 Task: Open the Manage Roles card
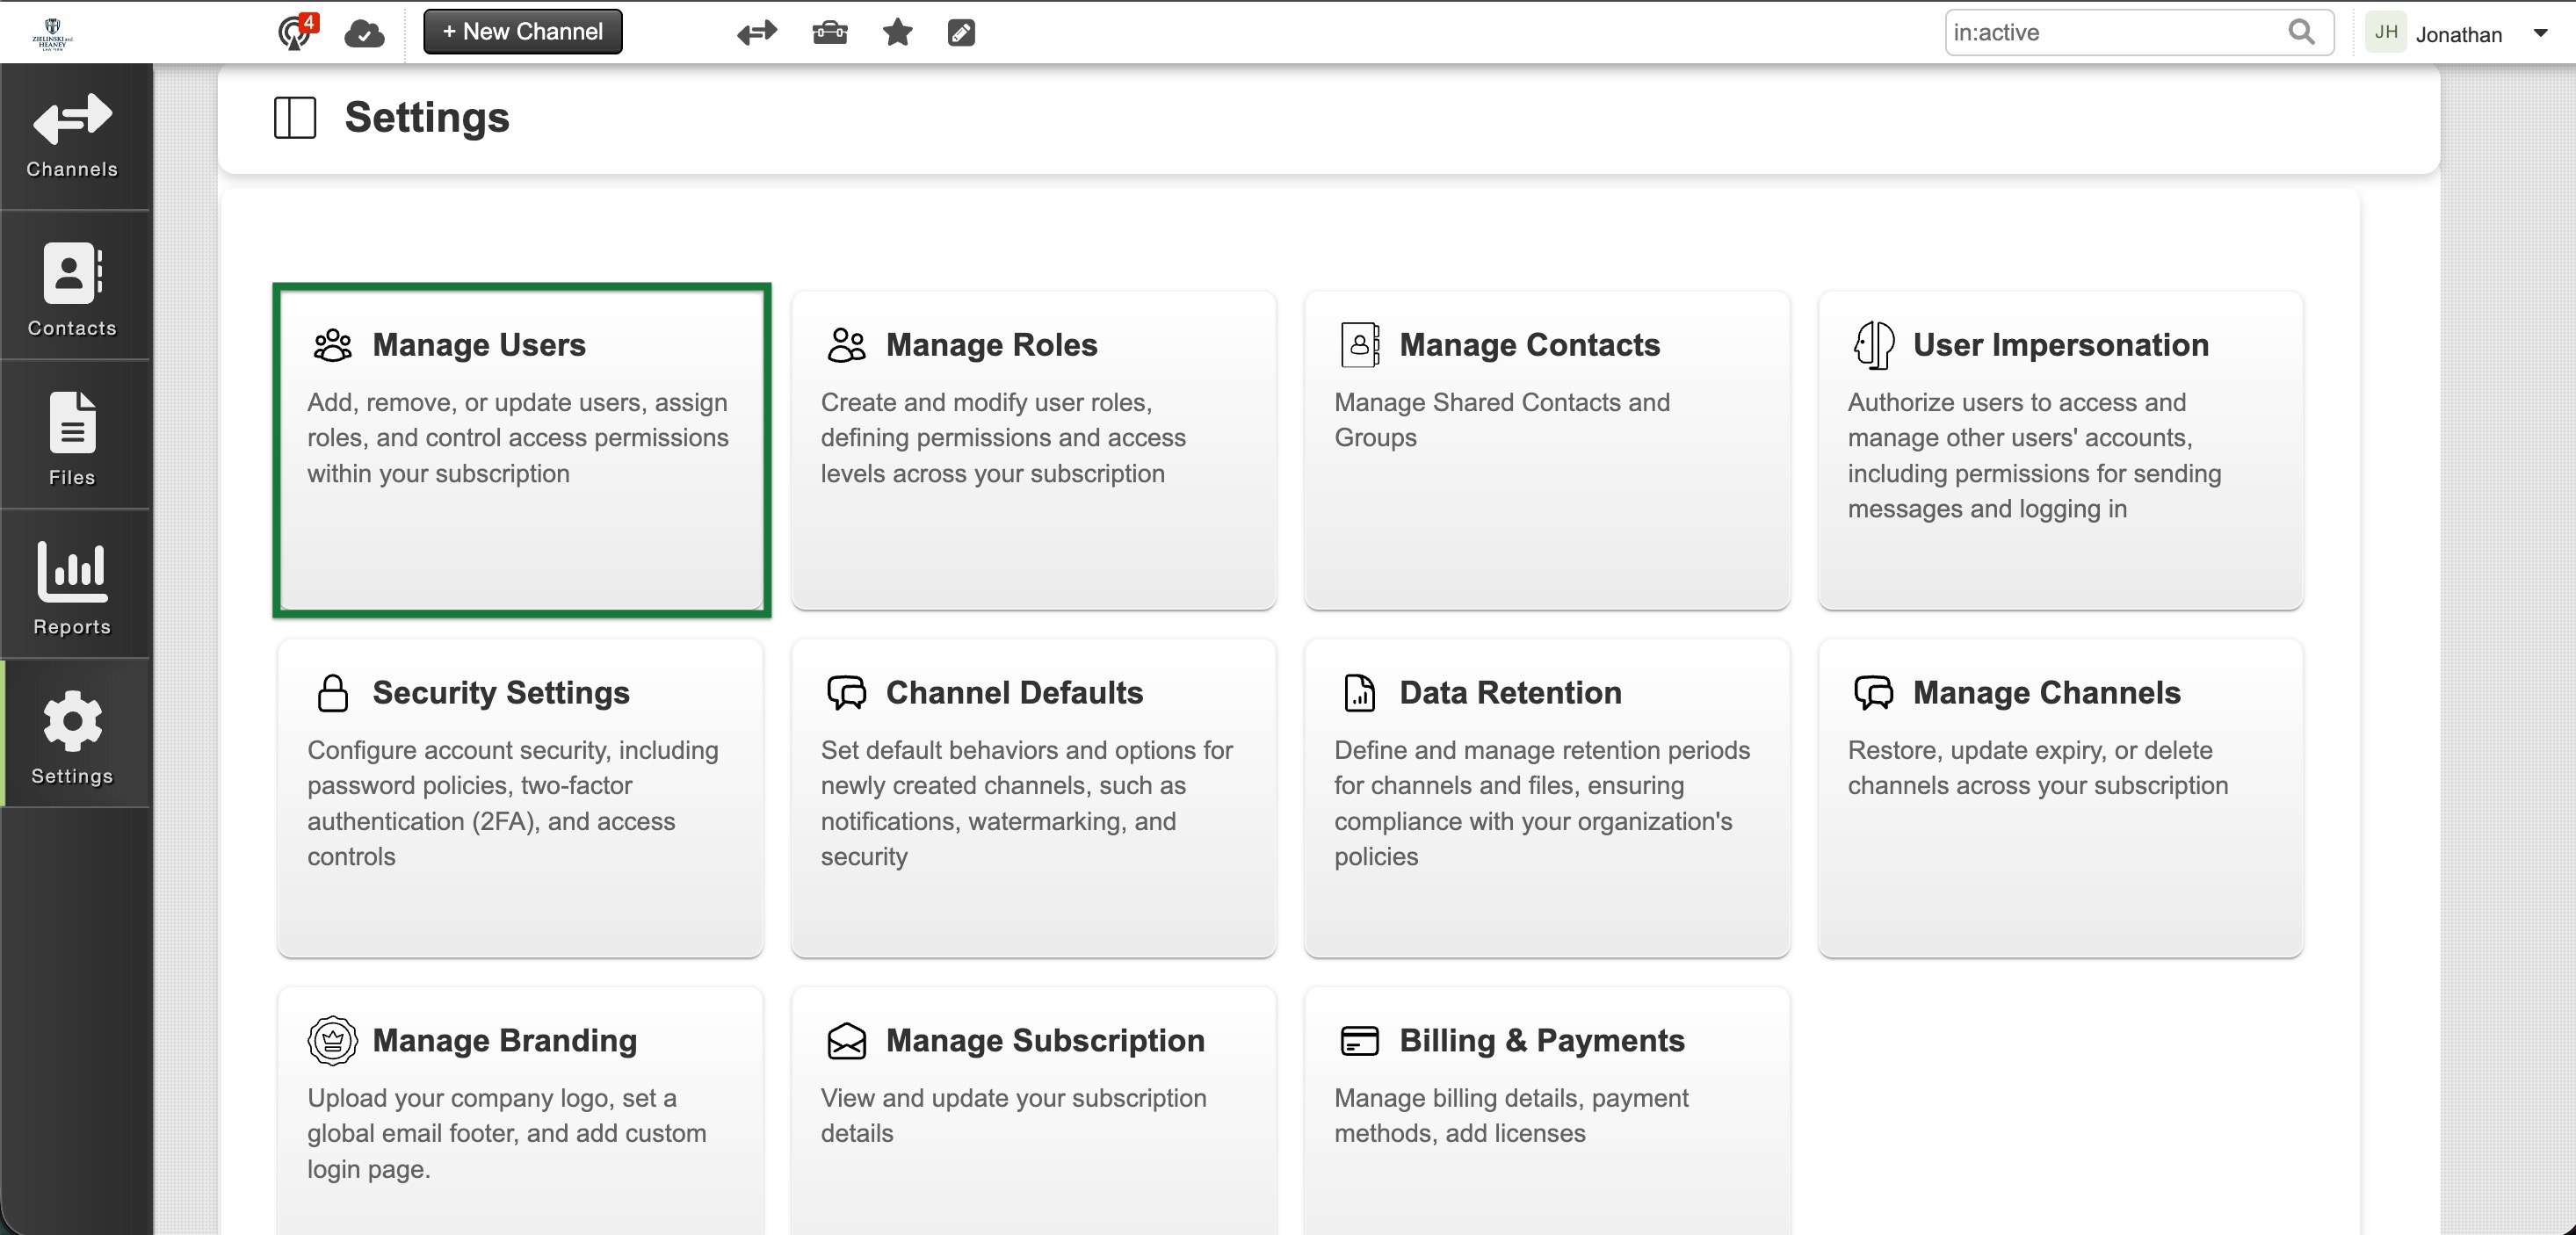click(1034, 450)
